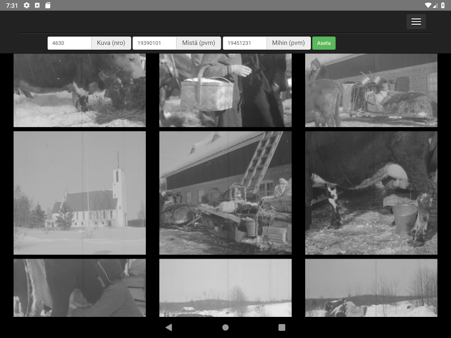Open the cow milking with bucket photo

click(372, 193)
